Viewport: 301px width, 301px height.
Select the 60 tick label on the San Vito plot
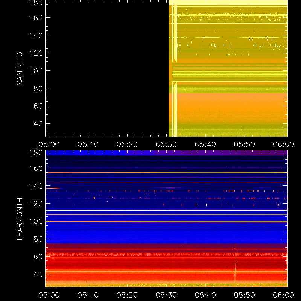coord(38,106)
